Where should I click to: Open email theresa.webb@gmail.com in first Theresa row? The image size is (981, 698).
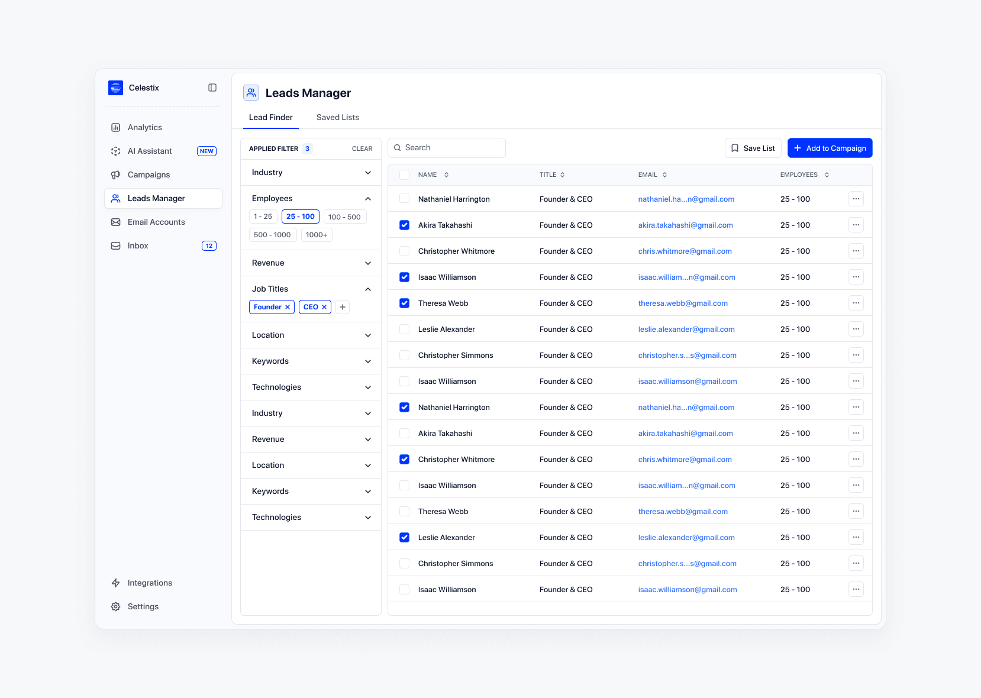coord(683,303)
